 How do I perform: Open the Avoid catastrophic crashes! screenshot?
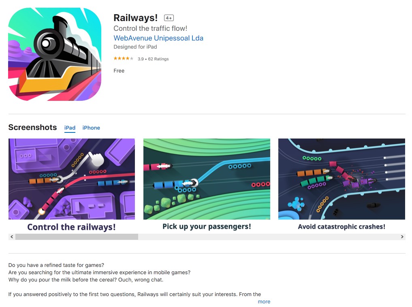click(x=342, y=185)
